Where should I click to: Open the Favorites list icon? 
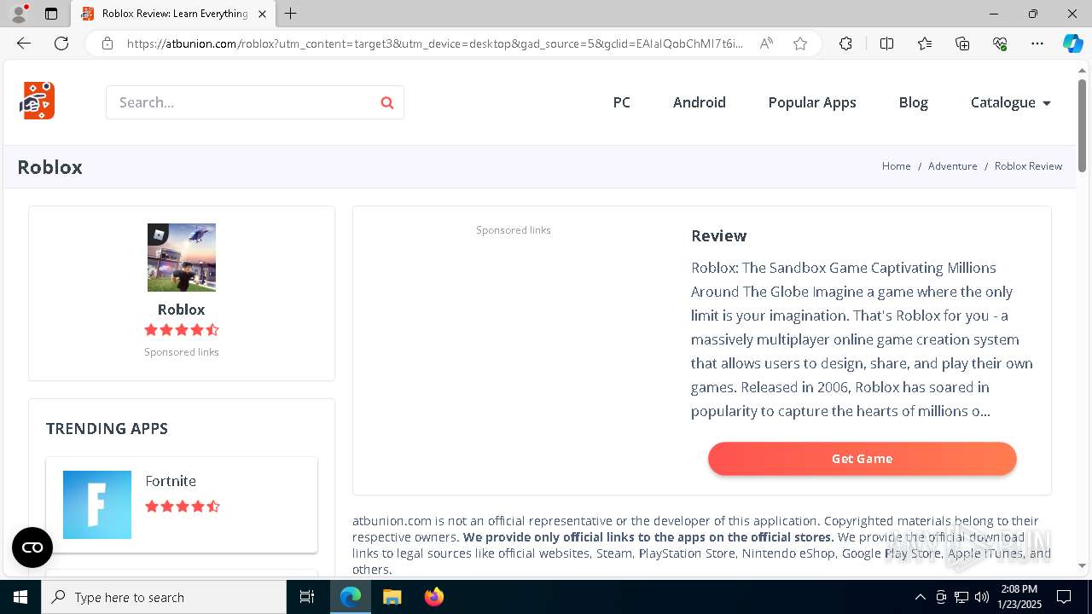click(x=925, y=43)
